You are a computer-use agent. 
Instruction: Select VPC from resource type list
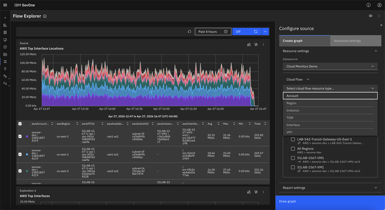coord(330,132)
